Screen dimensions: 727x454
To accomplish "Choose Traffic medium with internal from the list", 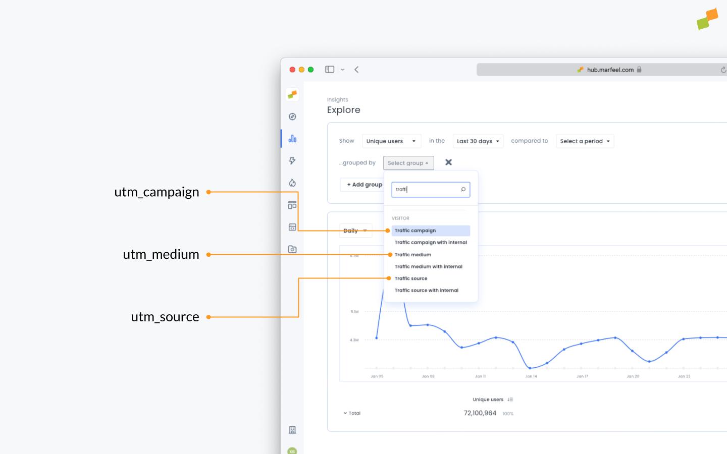I will [x=428, y=266].
